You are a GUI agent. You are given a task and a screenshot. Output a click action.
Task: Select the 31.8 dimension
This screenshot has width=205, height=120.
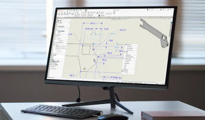(x=106, y=29)
